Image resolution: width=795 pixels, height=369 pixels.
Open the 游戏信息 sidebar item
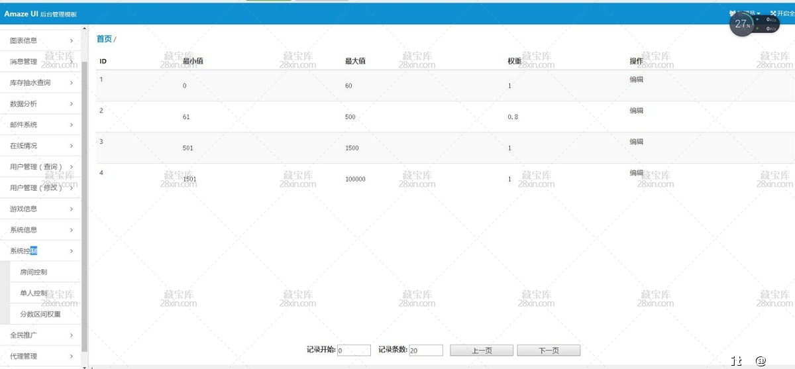click(40, 209)
